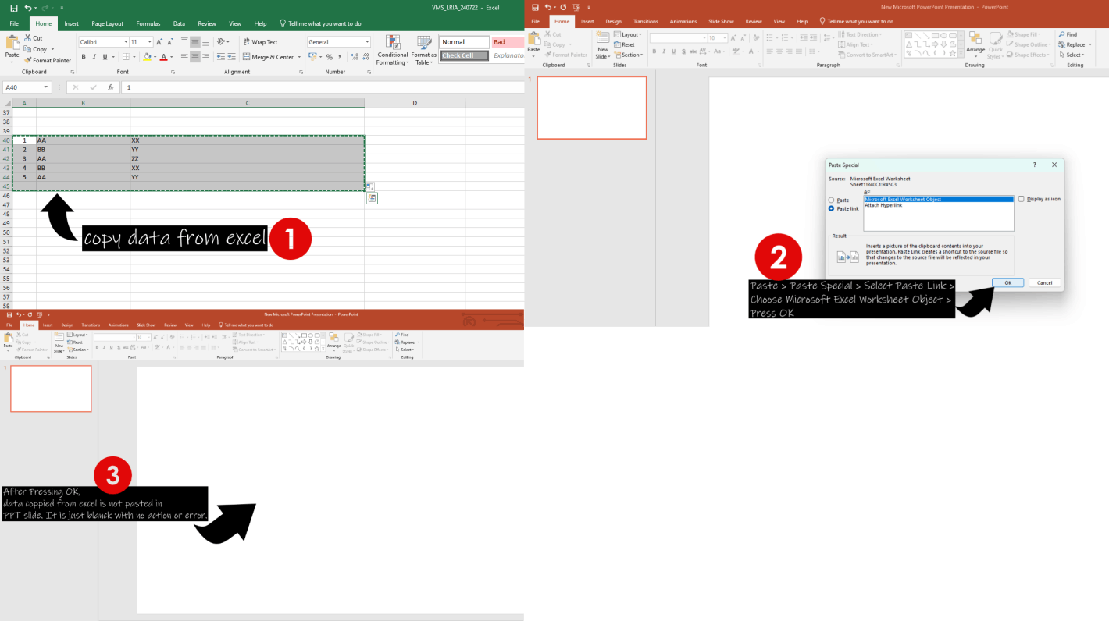Toggle Italic in Excel's Font group
Viewport: 1109px width, 621px height.
94,57
